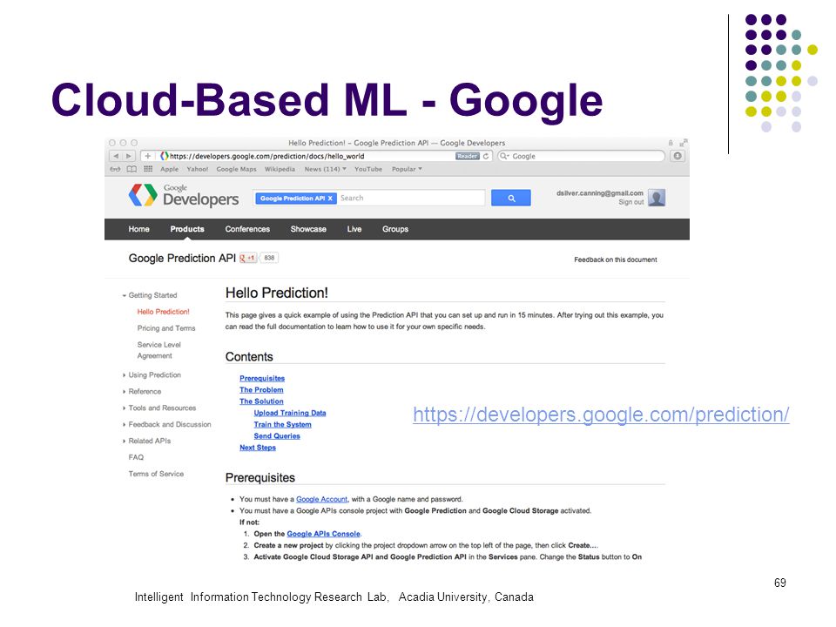Select Pricing and Terms in sidebar
836x627 pixels.
click(x=166, y=328)
